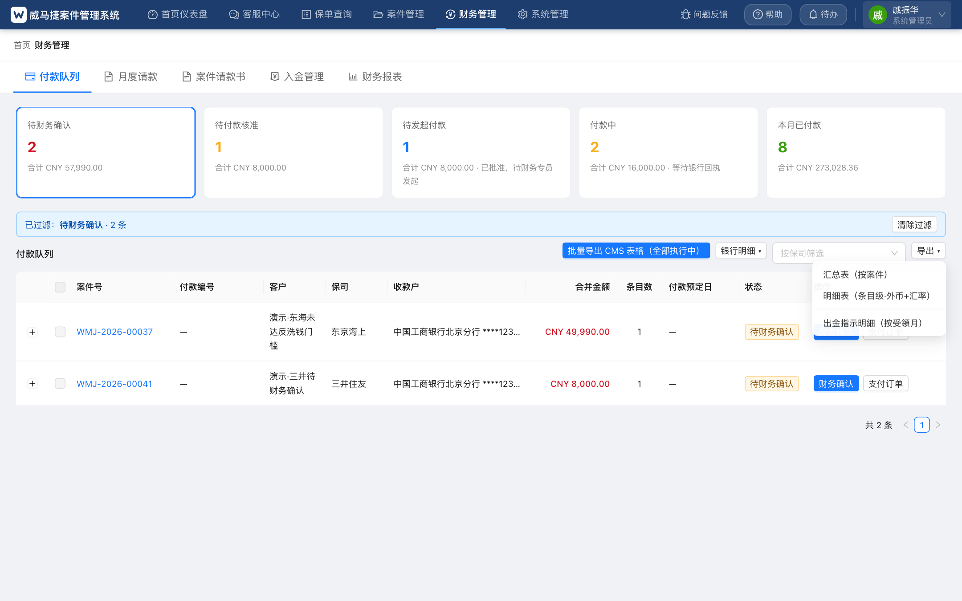Choose 汇总表（按案件）export option

[x=879, y=275]
